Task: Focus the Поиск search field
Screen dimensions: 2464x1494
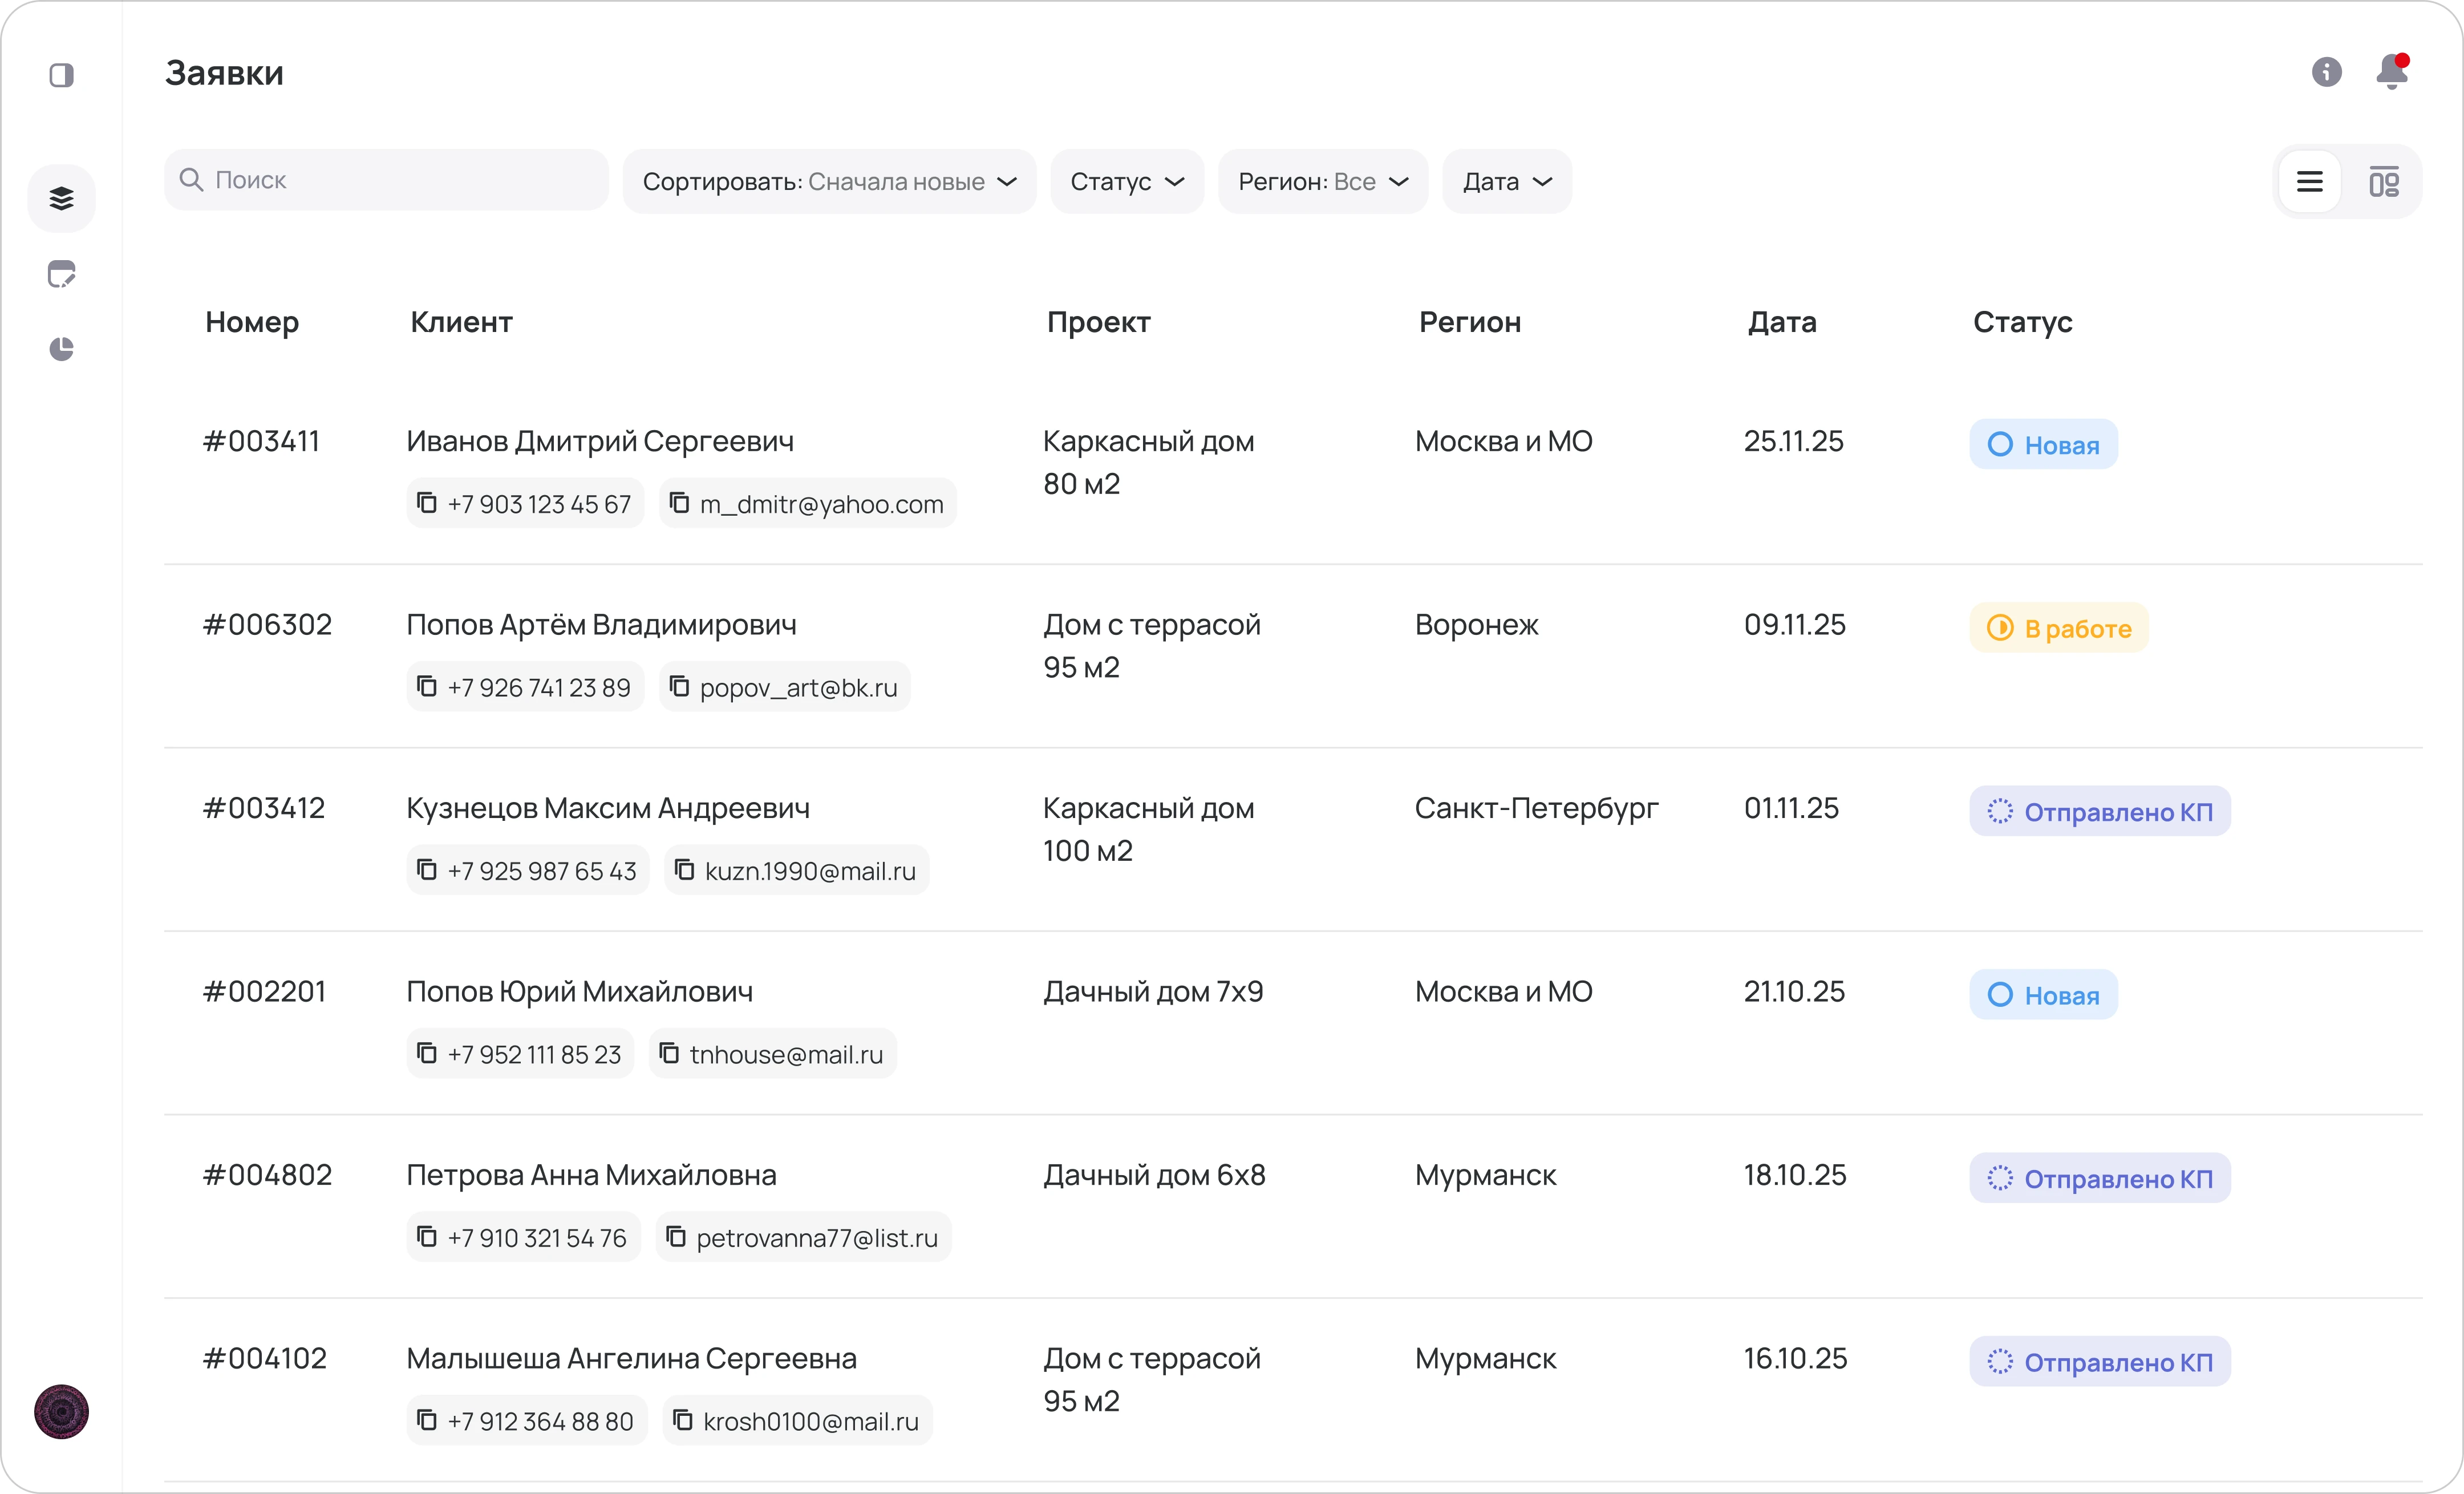Action: (x=386, y=180)
